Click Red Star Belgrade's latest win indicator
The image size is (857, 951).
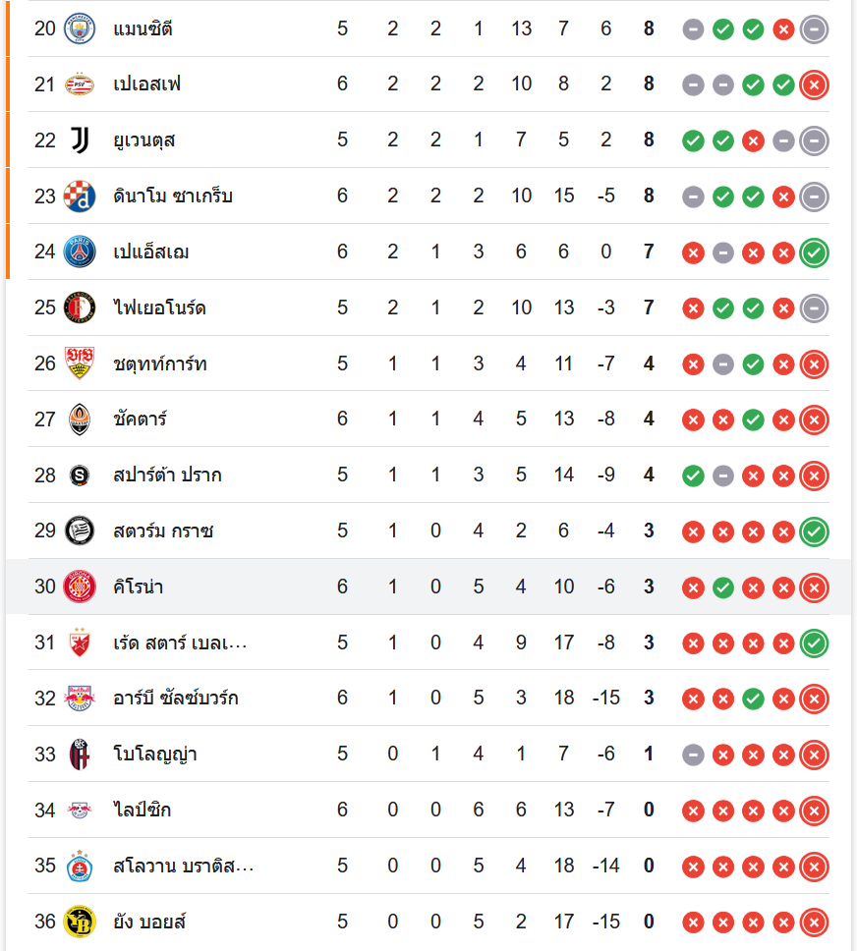point(814,643)
